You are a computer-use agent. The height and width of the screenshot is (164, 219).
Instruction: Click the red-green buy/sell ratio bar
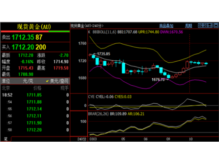[x=35, y=31]
